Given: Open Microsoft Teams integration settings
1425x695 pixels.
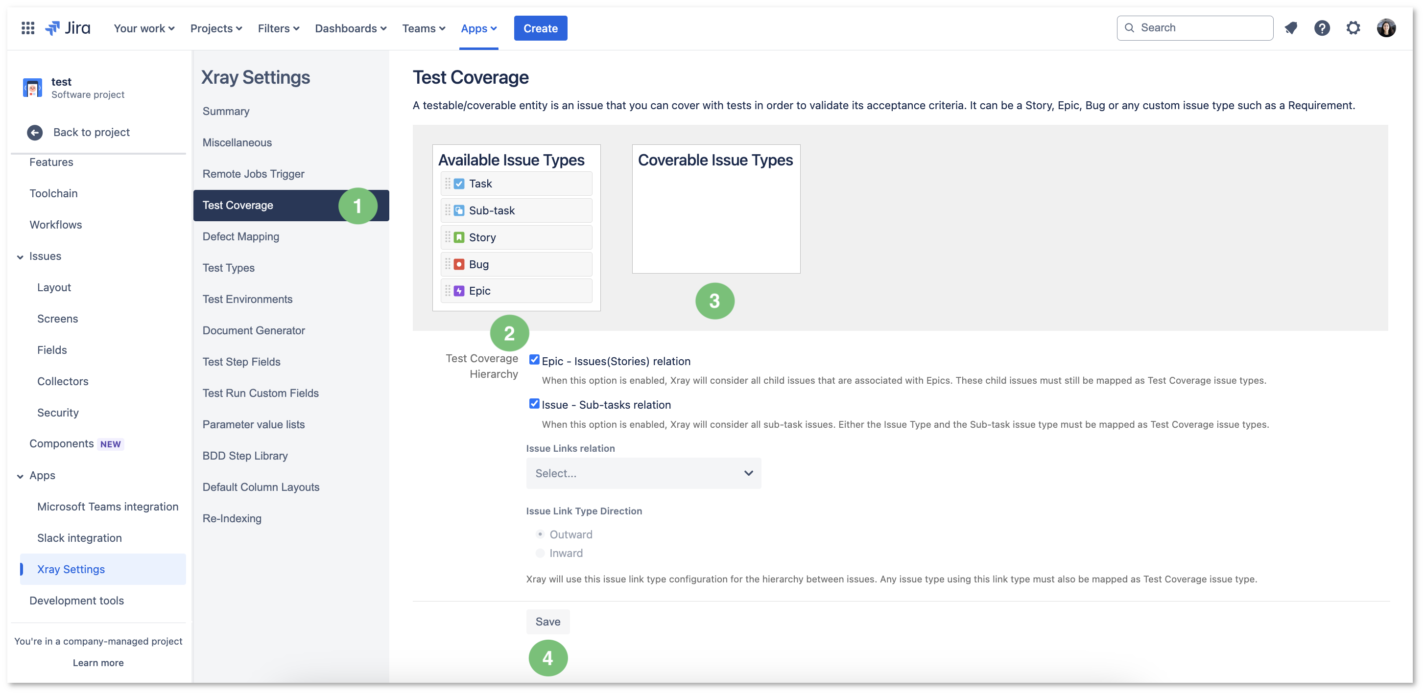Looking at the screenshot, I should 108,507.
